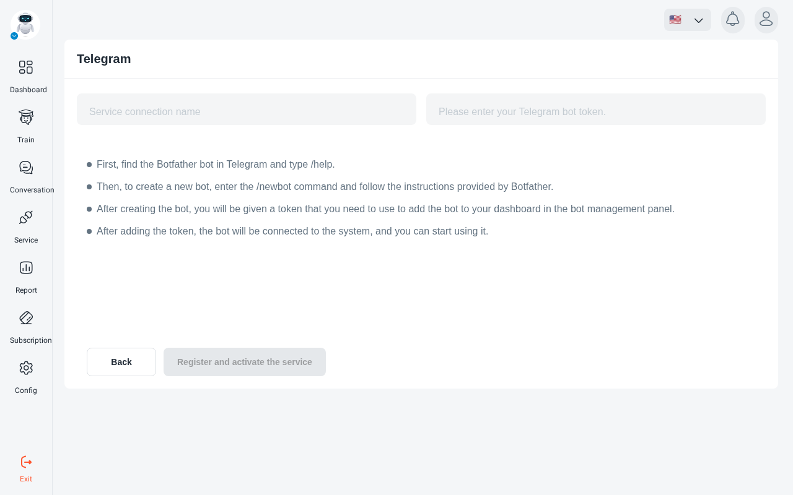Select the Config menu label

(x=26, y=390)
